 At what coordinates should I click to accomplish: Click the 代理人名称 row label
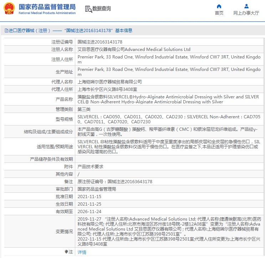62,82
